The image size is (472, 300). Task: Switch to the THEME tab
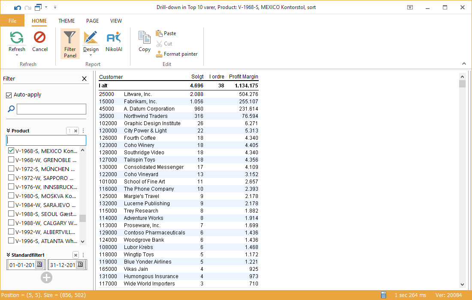click(x=67, y=21)
